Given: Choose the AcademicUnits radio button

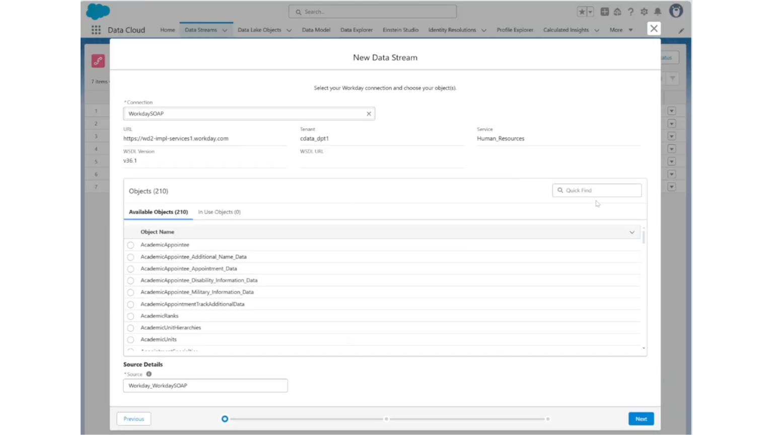Looking at the screenshot, I should click(130, 340).
